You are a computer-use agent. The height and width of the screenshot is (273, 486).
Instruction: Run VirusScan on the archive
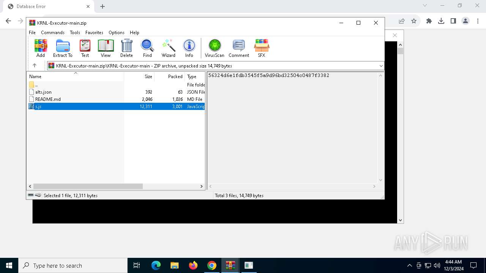coord(215,48)
